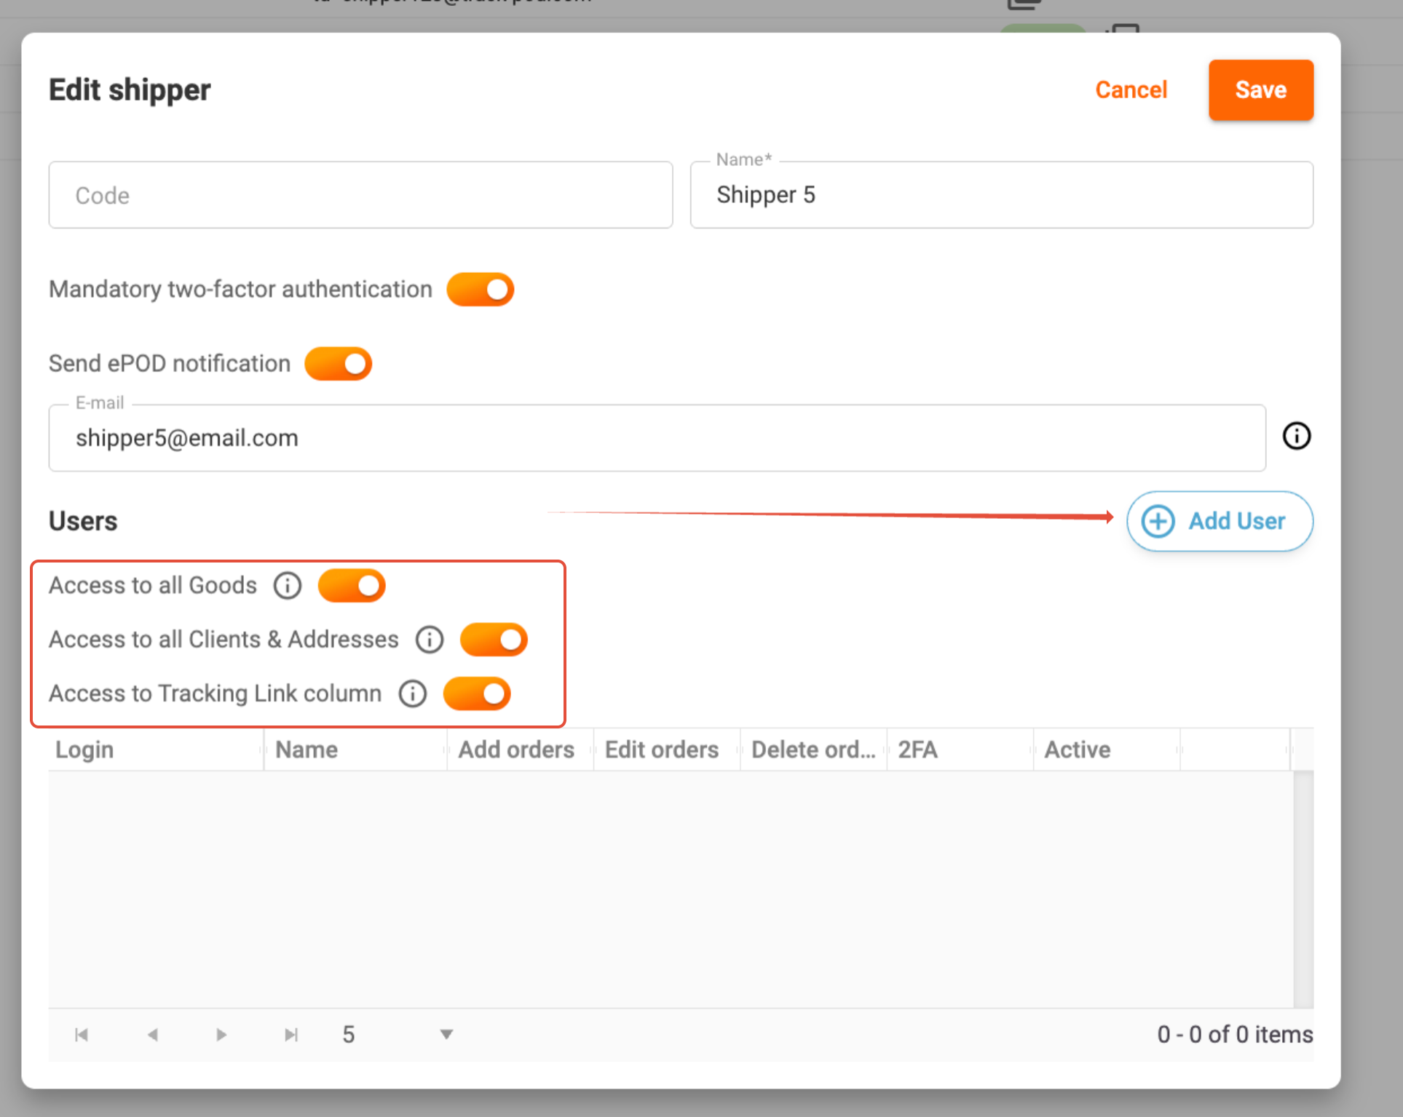Go to previous page of users table
This screenshot has height=1117, width=1403.
[152, 1035]
